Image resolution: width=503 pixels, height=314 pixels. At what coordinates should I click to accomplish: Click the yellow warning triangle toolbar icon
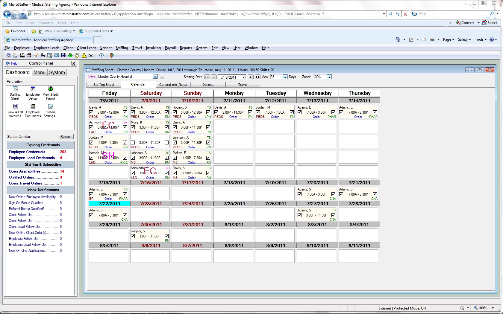(84, 55)
